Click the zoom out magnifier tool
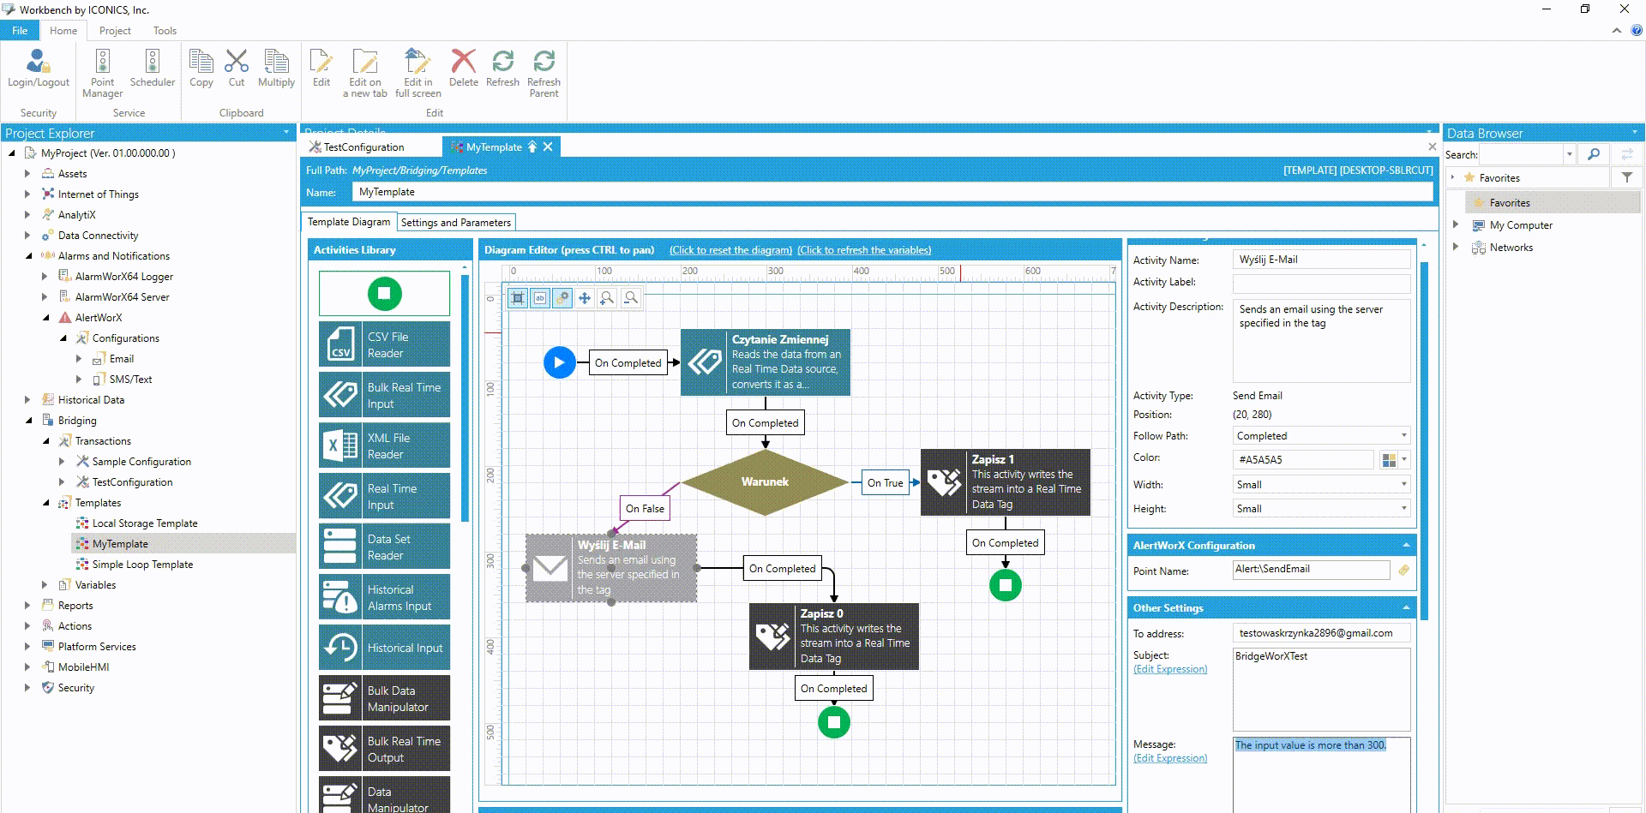 coord(631,298)
